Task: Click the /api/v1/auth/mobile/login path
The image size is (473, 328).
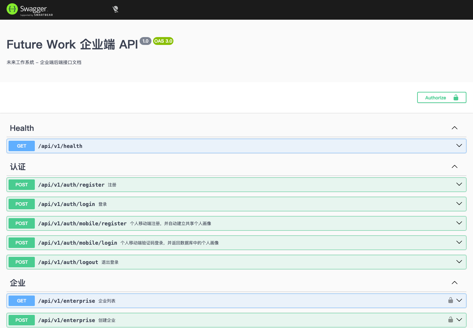Action: (78, 243)
